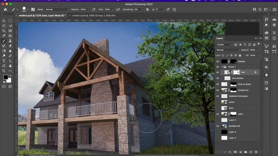
Task: Open Brush Preset picker dropdown
Action: click(x=28, y=10)
